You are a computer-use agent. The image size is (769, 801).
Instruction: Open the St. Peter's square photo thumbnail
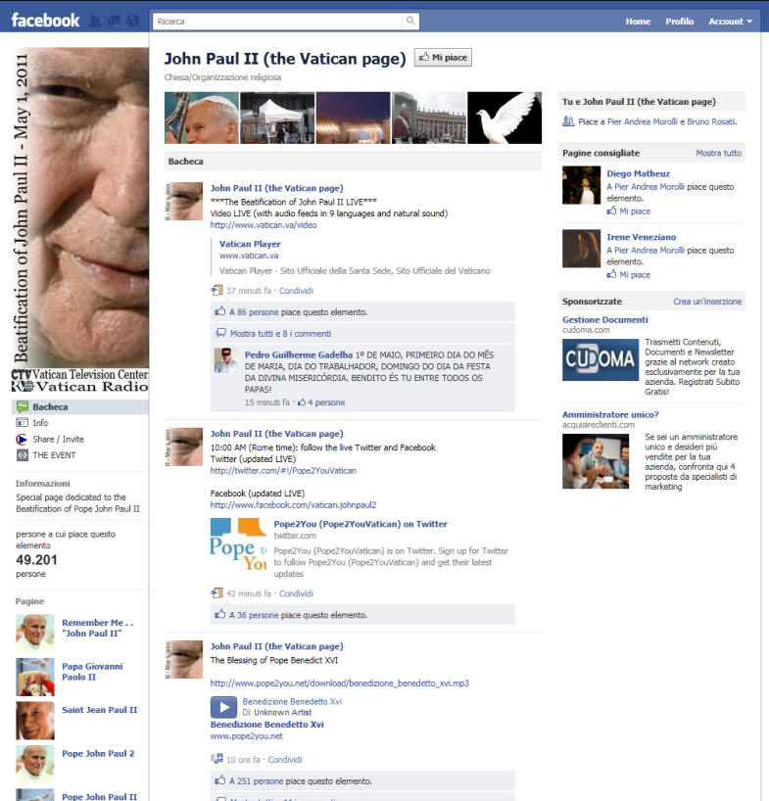[429, 118]
